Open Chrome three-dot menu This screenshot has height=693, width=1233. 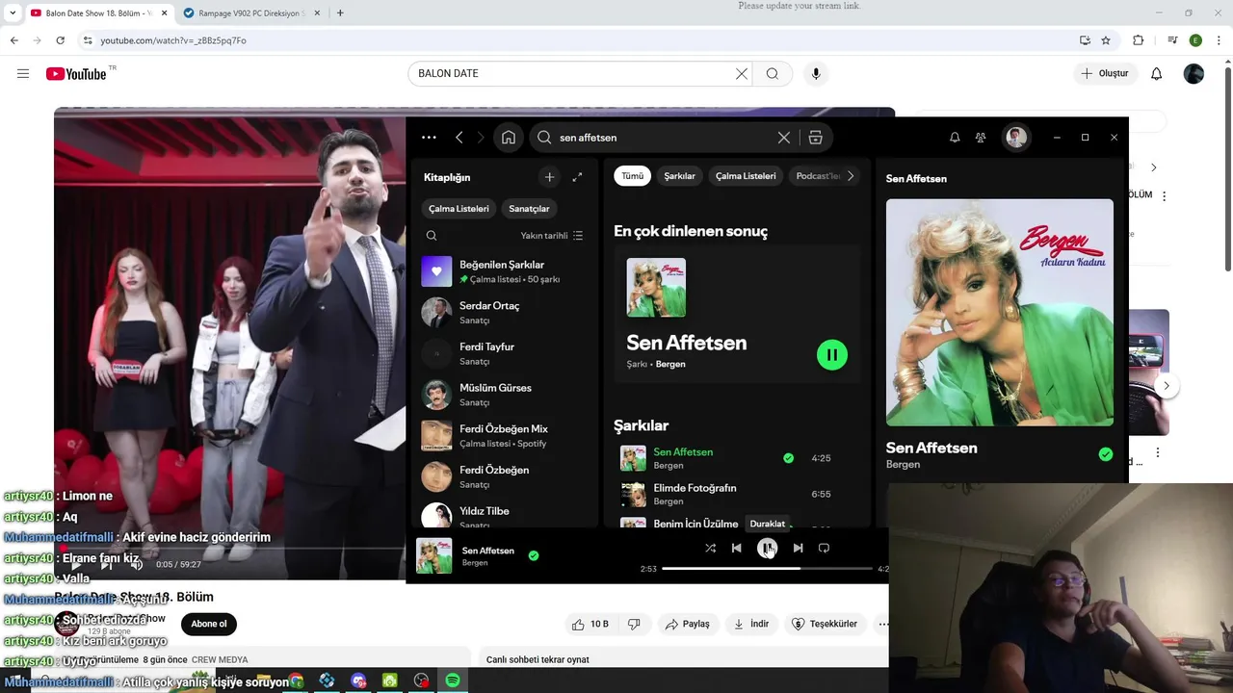[1220, 40]
